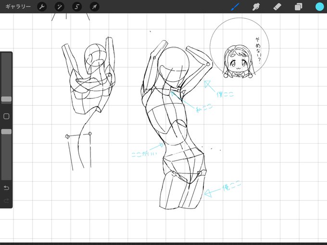Open the cyan color picker
The image size is (327, 245).
[x=319, y=7]
